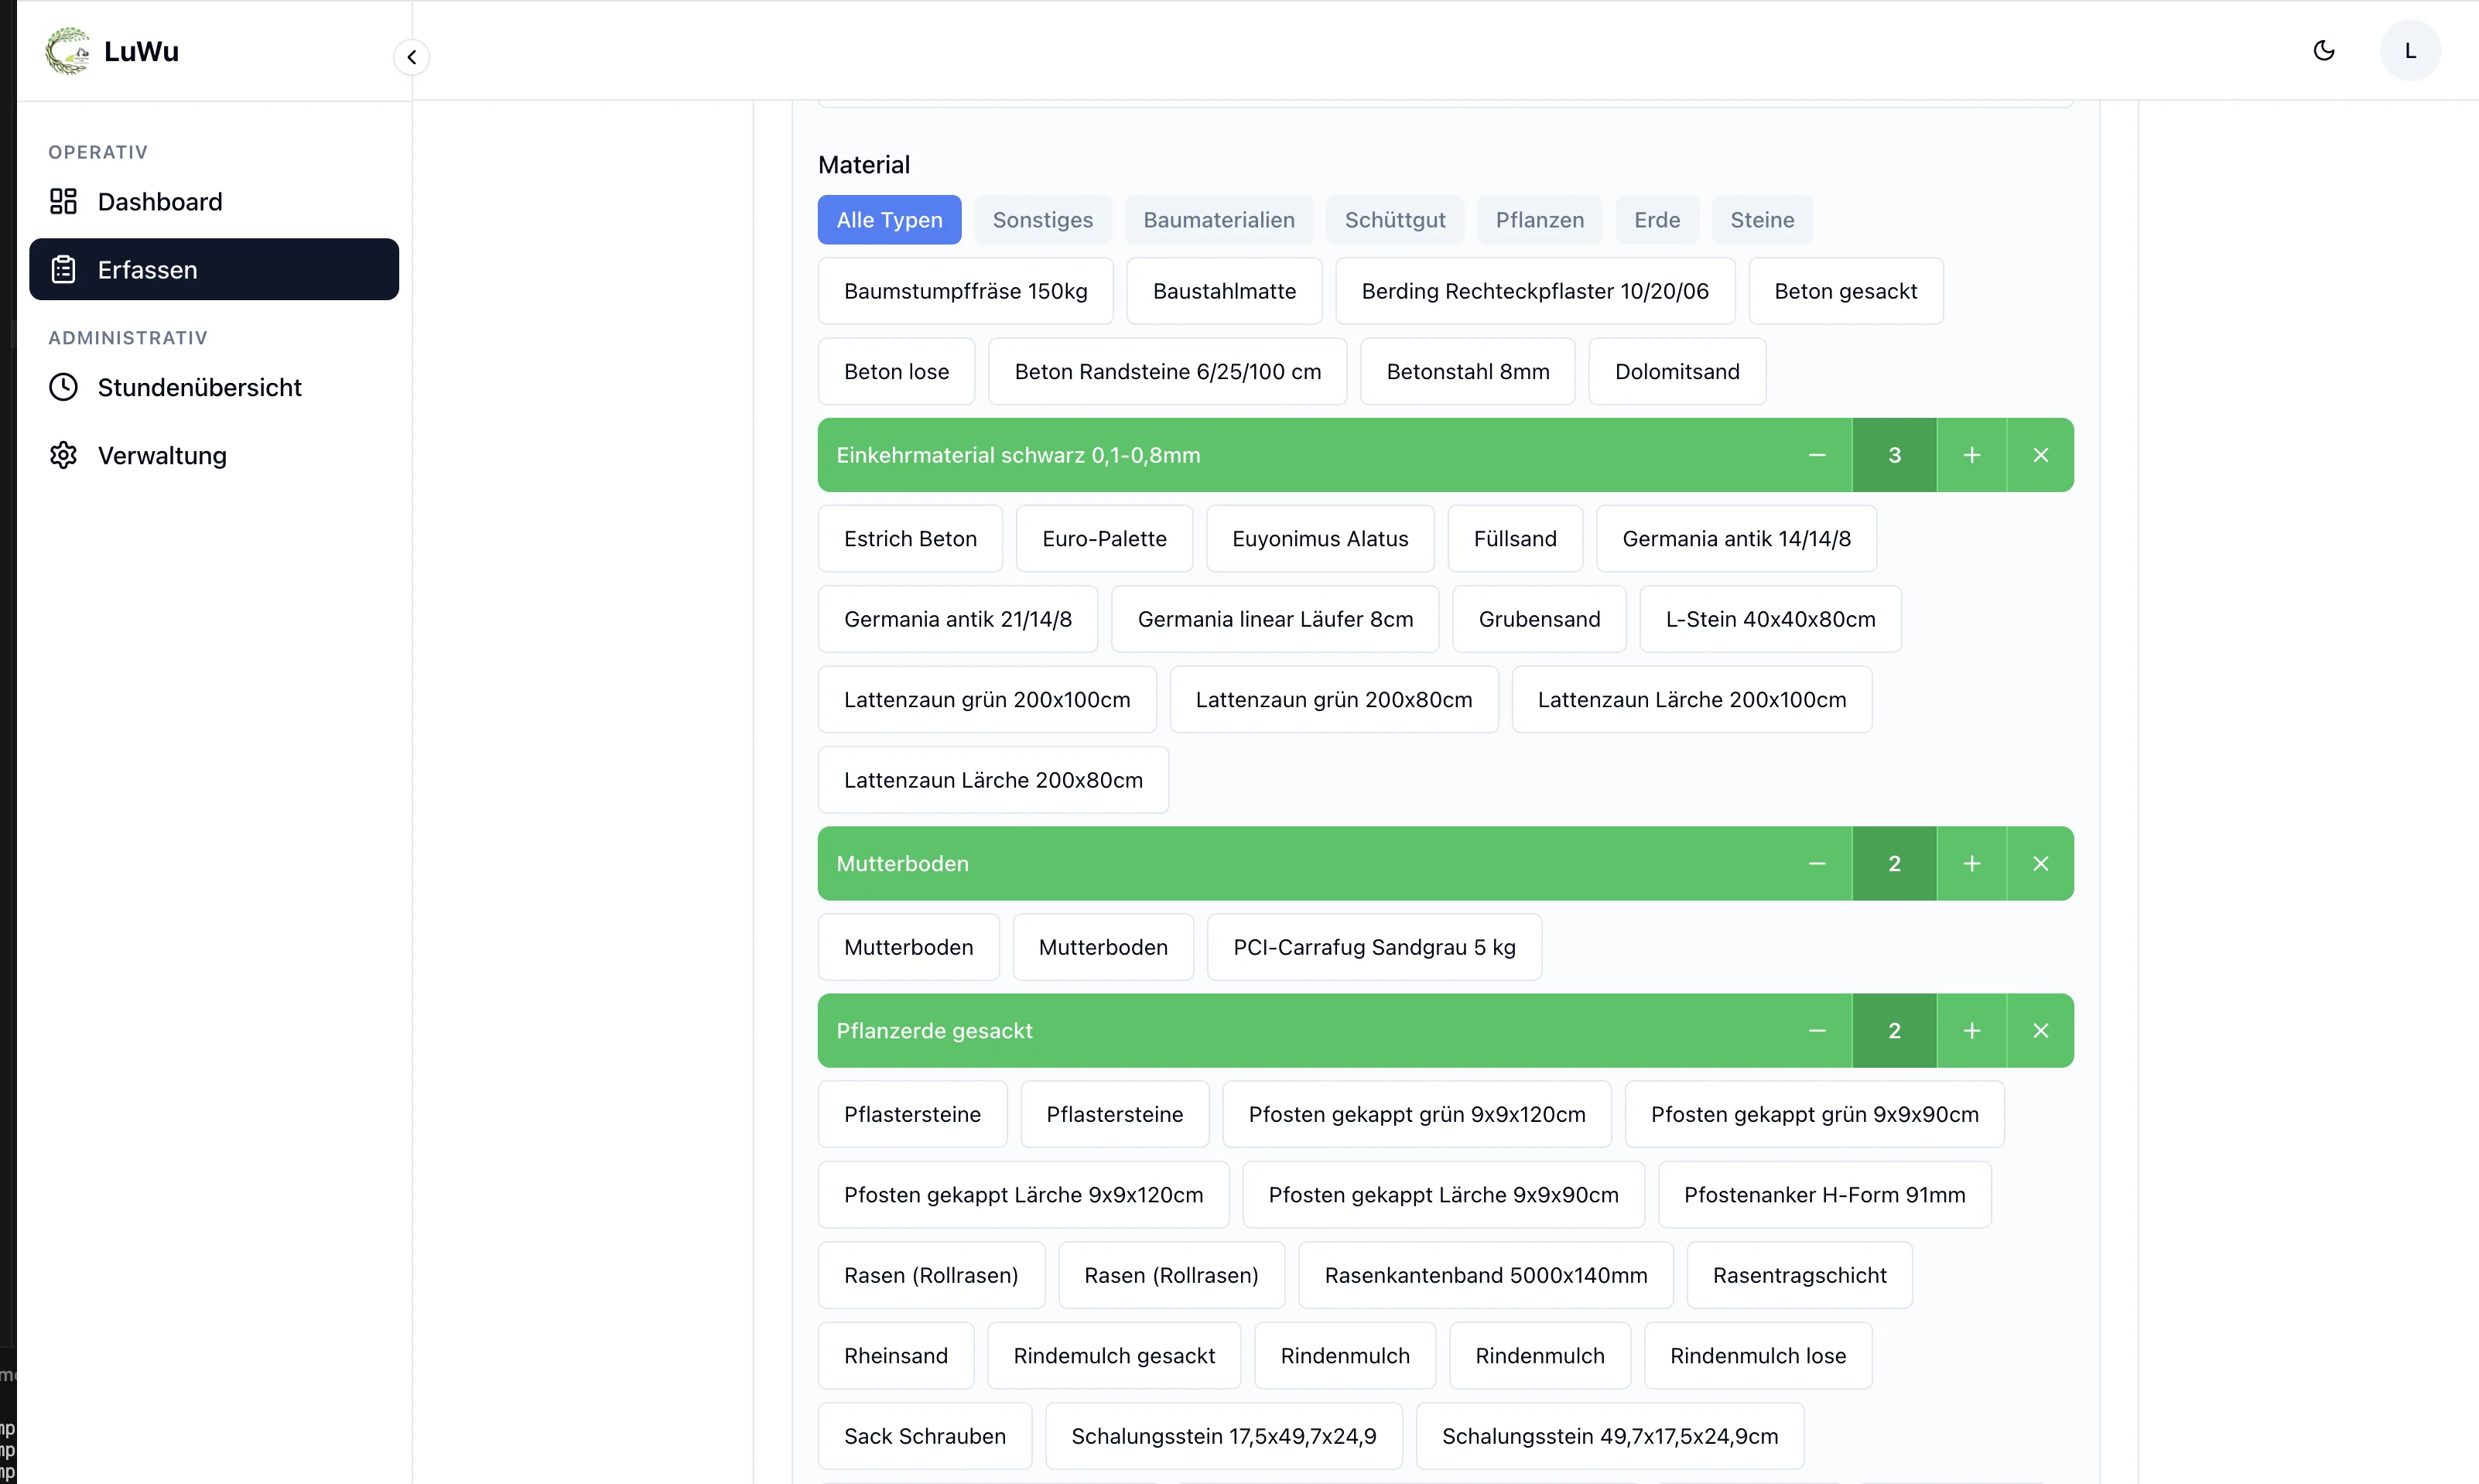
Task: Select Rasenkantenband 5000x140mm
Action: click(1485, 1275)
